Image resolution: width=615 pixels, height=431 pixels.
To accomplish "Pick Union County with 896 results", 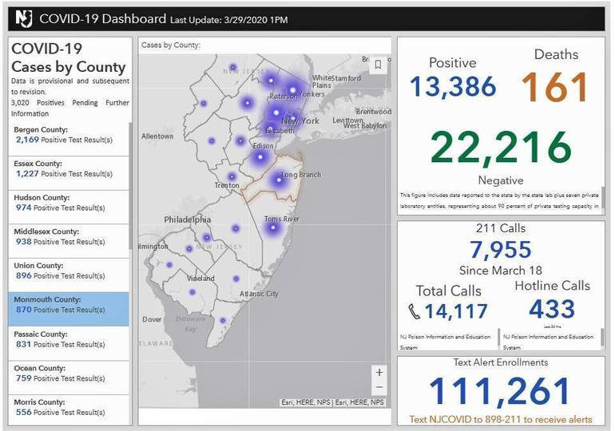I will (68, 271).
